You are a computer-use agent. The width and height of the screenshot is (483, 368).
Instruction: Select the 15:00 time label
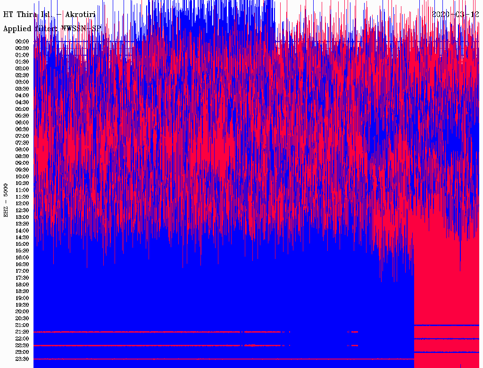click(22, 244)
